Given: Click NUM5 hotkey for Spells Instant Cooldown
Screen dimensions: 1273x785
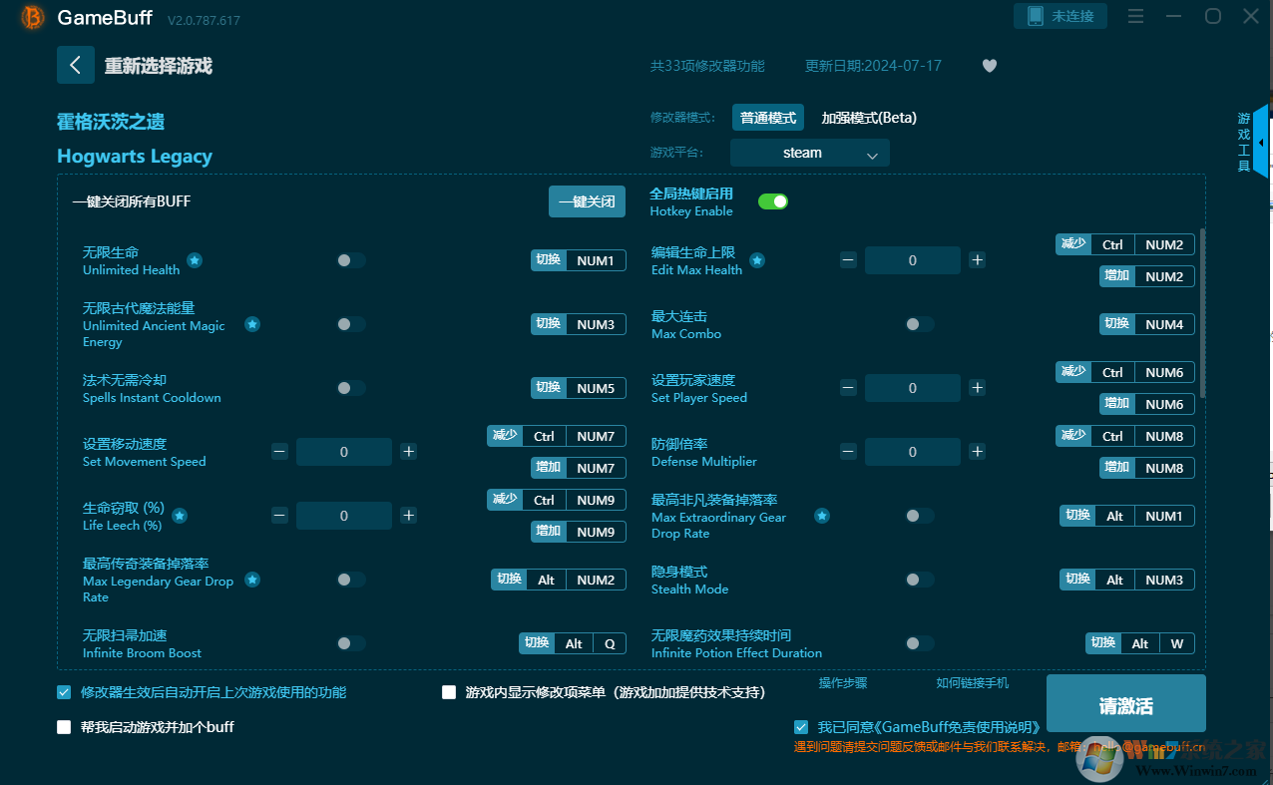Looking at the screenshot, I should pos(596,388).
